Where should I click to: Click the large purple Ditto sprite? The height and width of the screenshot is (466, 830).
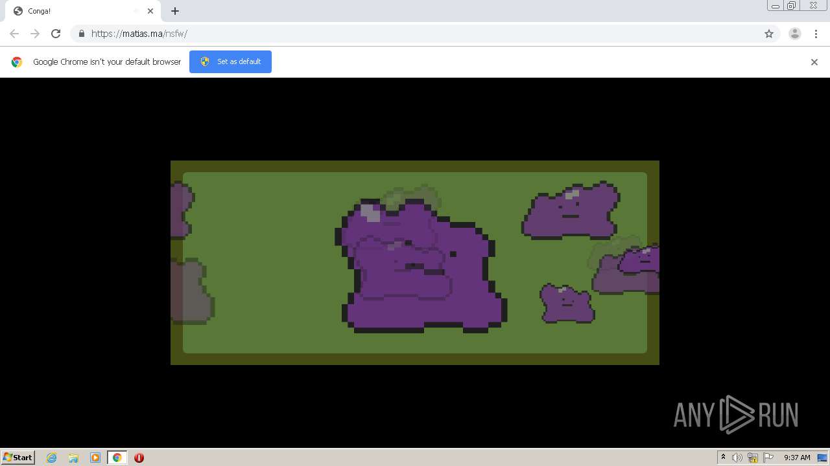coord(421,267)
